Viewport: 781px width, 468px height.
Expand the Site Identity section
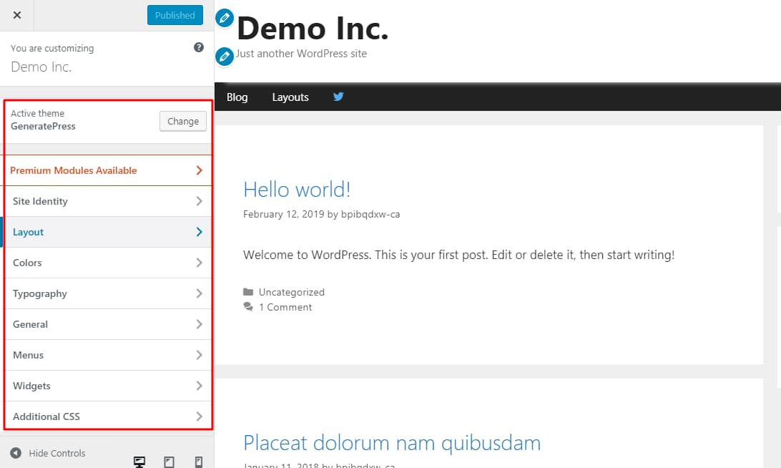[107, 201]
